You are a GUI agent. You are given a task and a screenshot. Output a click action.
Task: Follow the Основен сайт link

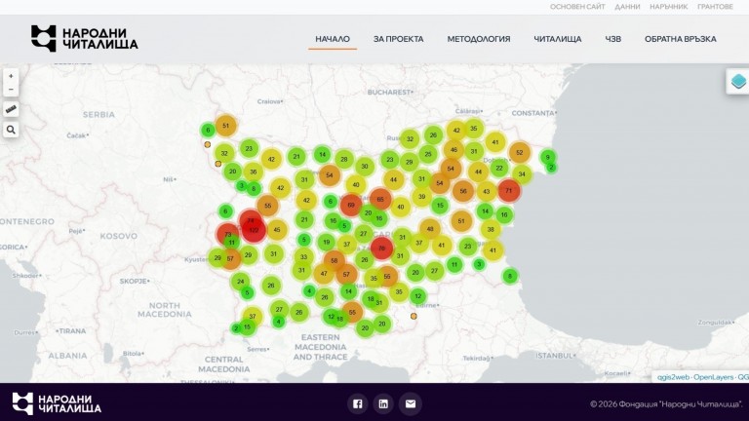click(577, 7)
